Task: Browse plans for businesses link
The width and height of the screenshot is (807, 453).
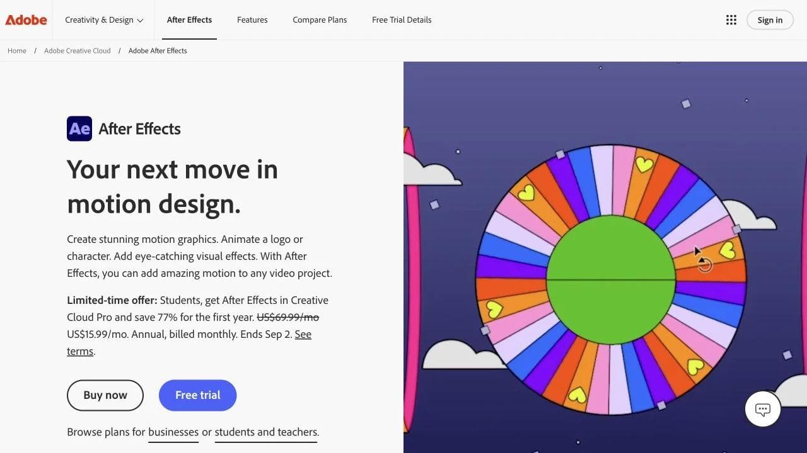Action: tap(173, 432)
